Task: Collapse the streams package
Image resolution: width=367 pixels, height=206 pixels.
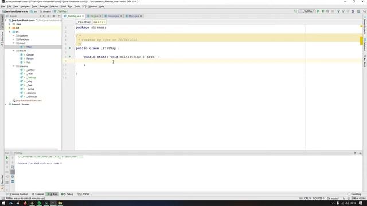Action: [13, 66]
